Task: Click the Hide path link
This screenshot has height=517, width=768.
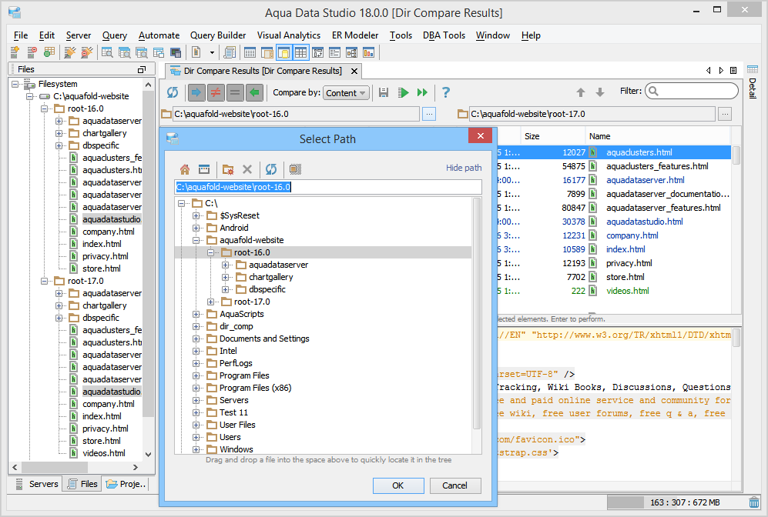Action: tap(464, 168)
